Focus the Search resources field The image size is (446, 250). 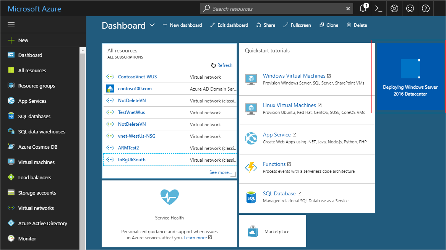pyautogui.click(x=276, y=8)
